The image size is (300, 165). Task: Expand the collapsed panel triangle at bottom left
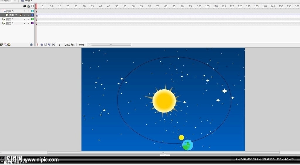click(x=2, y=158)
